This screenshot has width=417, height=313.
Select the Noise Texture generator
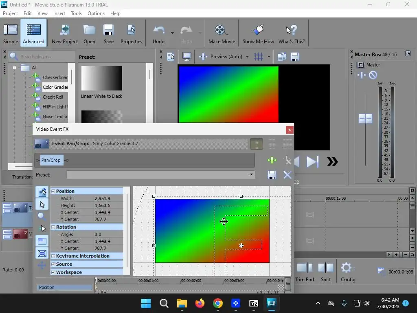point(55,117)
